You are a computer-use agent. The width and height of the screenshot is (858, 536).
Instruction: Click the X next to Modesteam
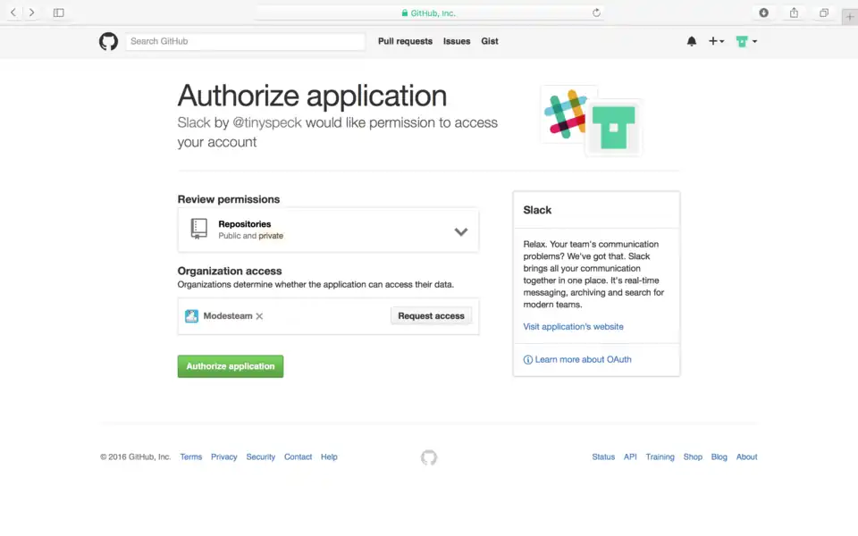click(259, 316)
